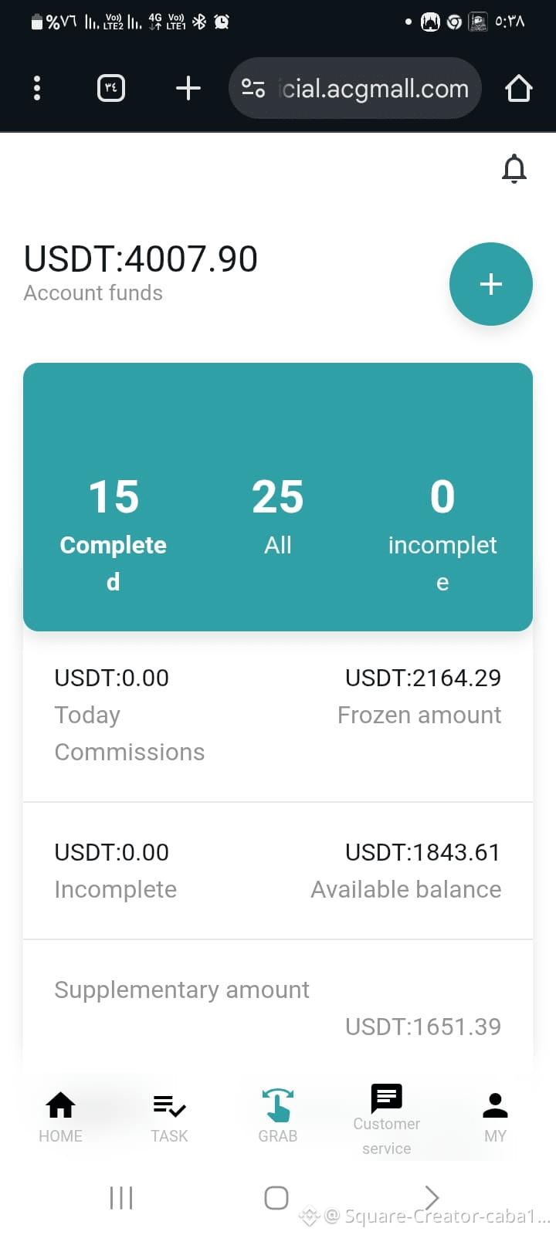Screen dimensions: 556x1235
Task: Open site settings icon in address bar
Action: [253, 88]
